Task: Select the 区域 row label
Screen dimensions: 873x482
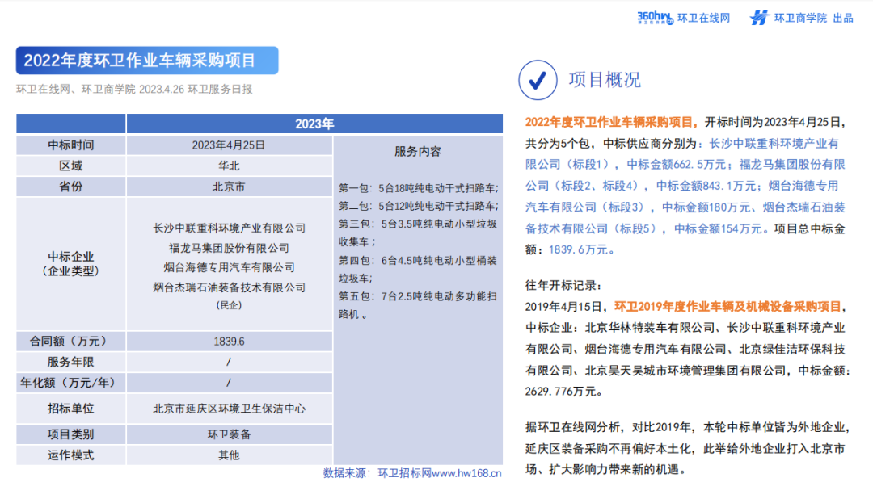Action: tap(70, 166)
